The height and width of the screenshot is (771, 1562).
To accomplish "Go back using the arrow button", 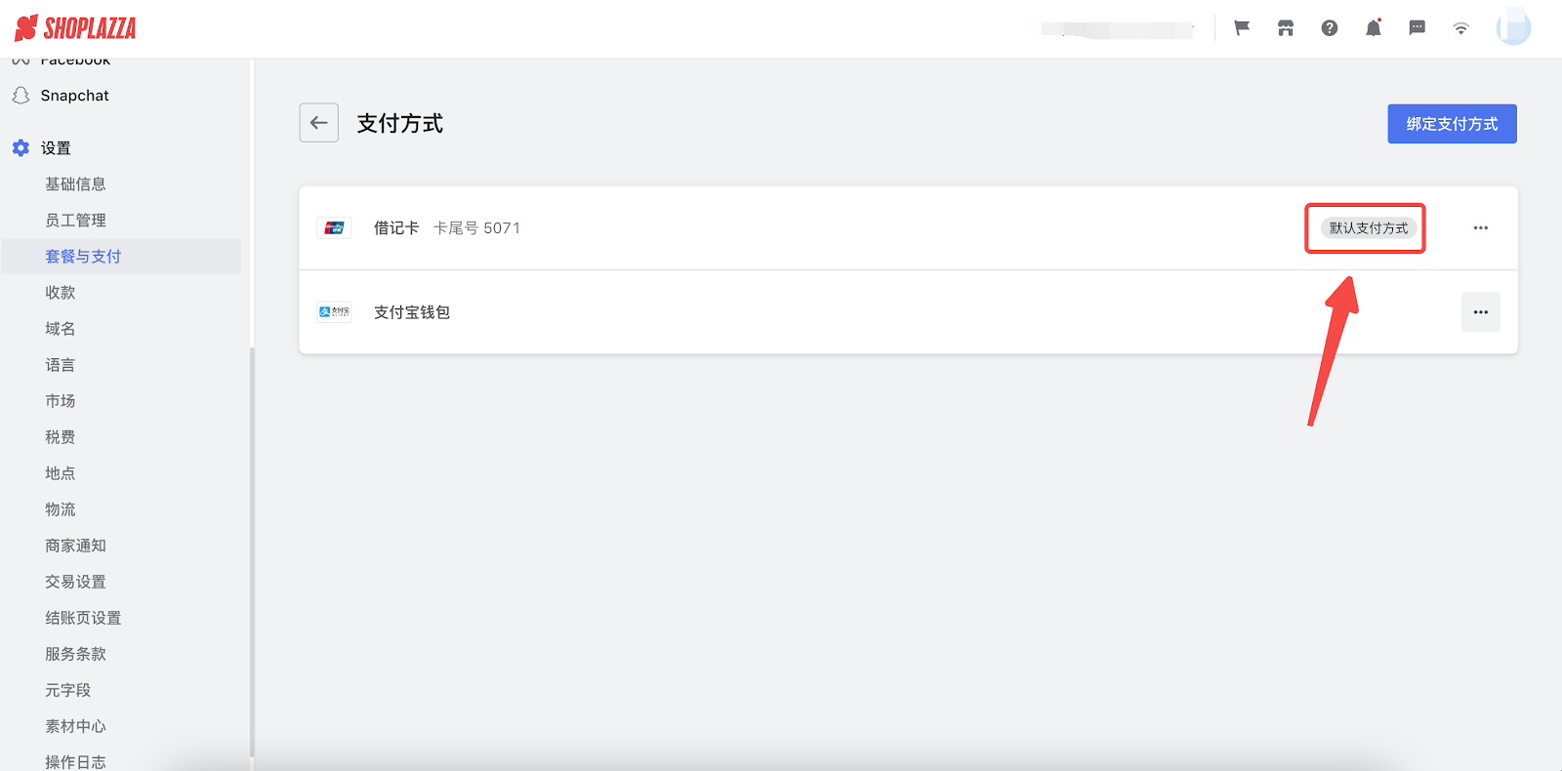I will click(319, 123).
